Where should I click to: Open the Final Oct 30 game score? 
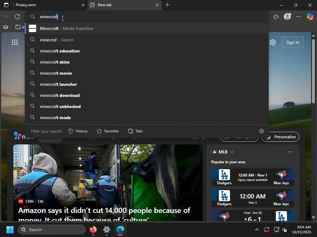tap(253, 215)
